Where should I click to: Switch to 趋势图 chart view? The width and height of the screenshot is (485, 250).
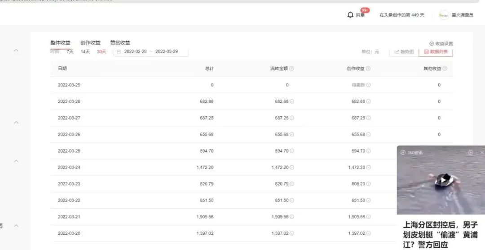point(404,52)
